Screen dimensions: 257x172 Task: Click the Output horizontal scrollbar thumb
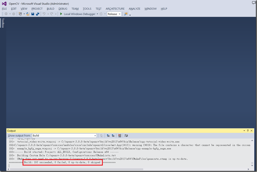(x=77, y=169)
